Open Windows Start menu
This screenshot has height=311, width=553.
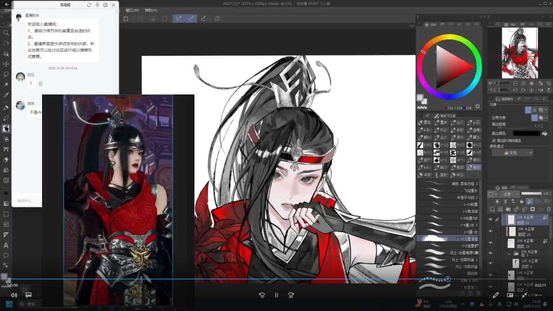point(10,304)
